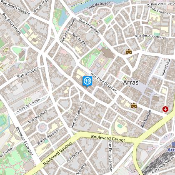Click the Quai du Rivage label
The width and height of the screenshot is (175, 175).
coord(99,5)
